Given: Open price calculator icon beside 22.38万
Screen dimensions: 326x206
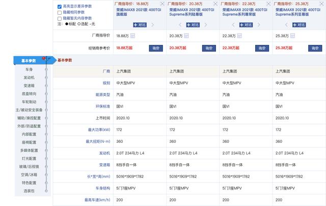Looking at the screenshot, I should click(239, 36).
